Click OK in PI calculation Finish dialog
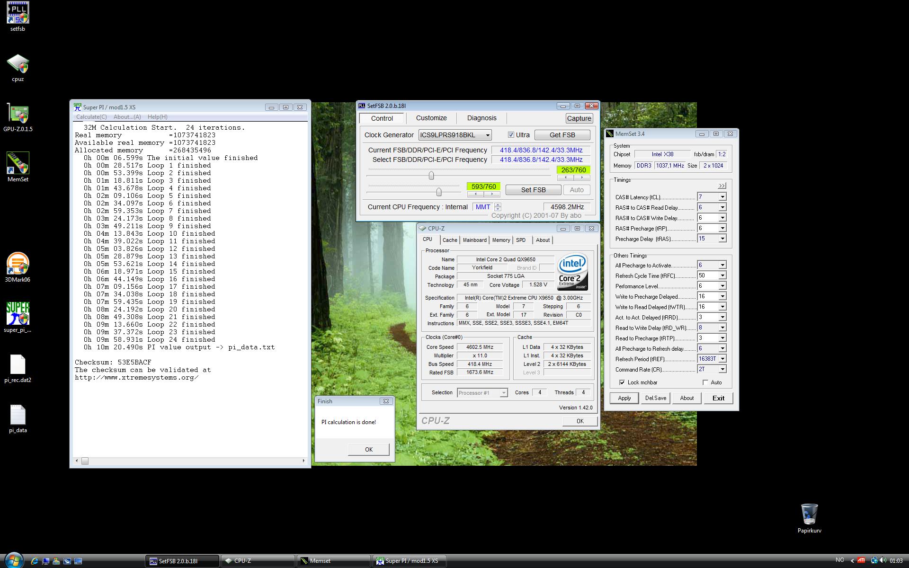The image size is (909, 568). pyautogui.click(x=368, y=450)
